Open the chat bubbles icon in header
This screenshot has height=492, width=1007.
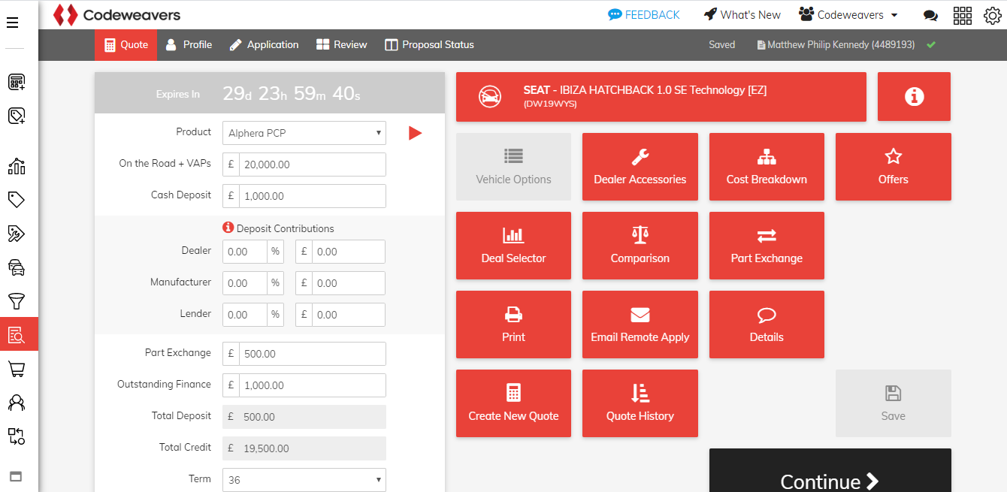[x=930, y=15]
